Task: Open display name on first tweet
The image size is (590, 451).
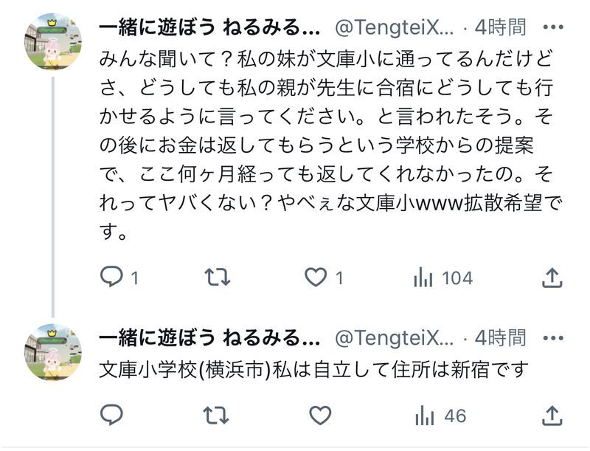Action: pyautogui.click(x=209, y=27)
